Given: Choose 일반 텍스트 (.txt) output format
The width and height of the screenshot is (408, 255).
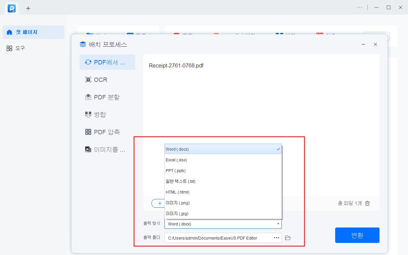Looking at the screenshot, I should pos(223,182).
